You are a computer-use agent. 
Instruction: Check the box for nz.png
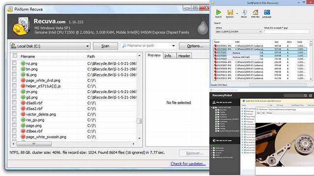click(x=14, y=63)
